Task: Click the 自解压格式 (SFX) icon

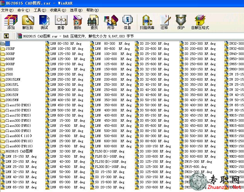Action: click(200, 22)
